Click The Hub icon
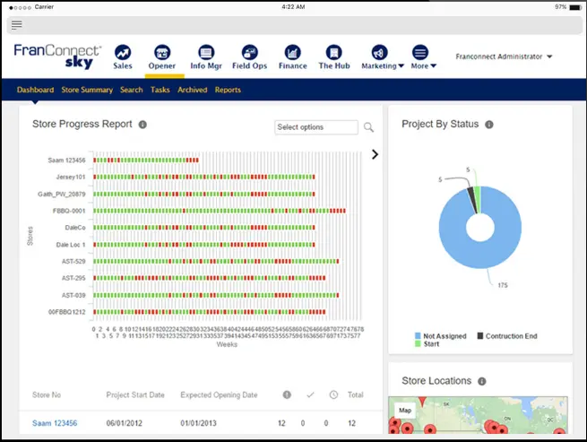587x442 pixels. click(333, 53)
